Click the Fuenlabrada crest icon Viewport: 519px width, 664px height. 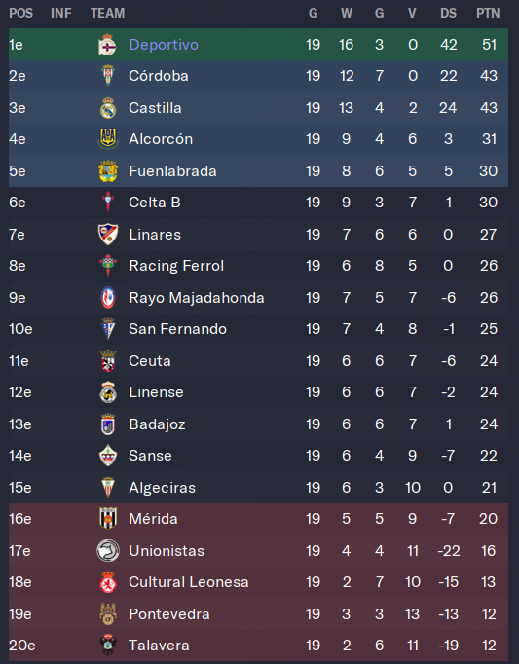[108, 171]
